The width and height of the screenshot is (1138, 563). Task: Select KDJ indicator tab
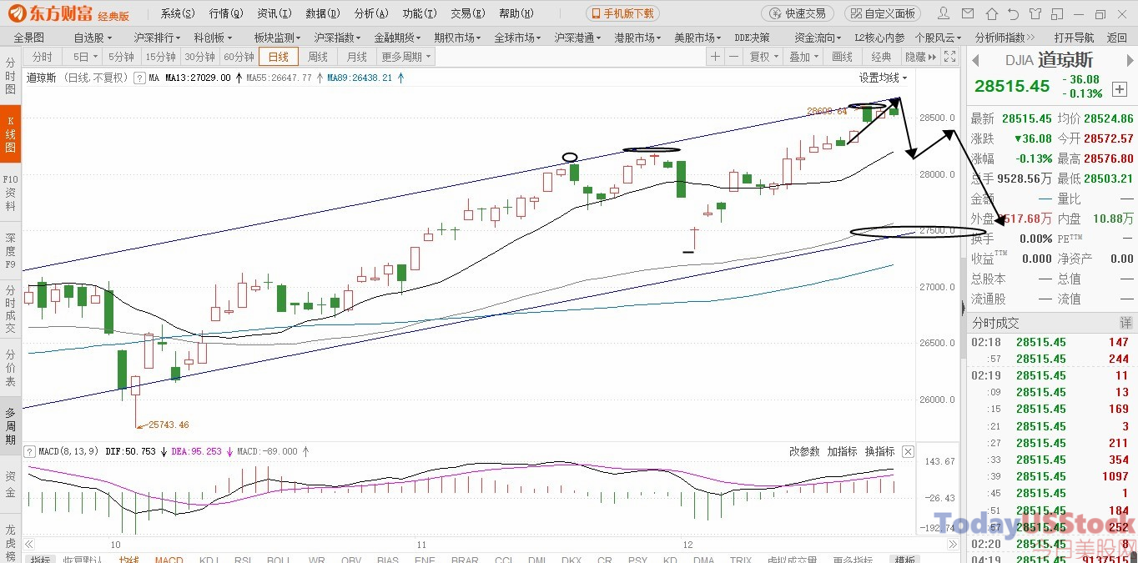coord(211,560)
